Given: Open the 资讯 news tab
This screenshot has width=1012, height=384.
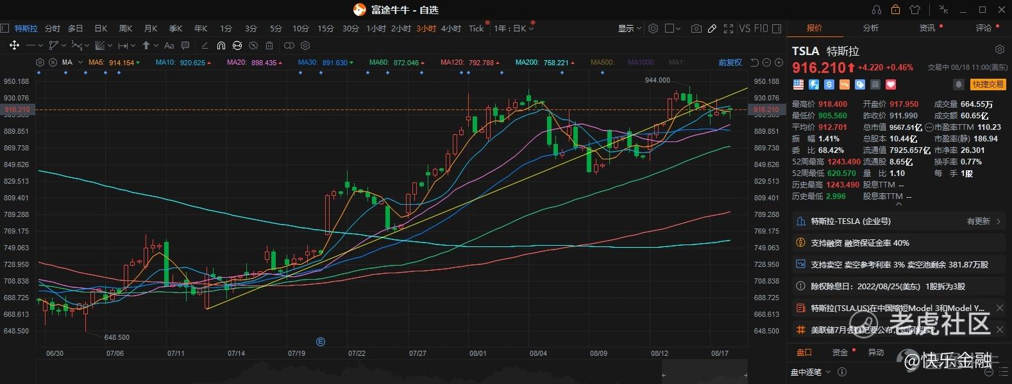Looking at the screenshot, I should (927, 28).
